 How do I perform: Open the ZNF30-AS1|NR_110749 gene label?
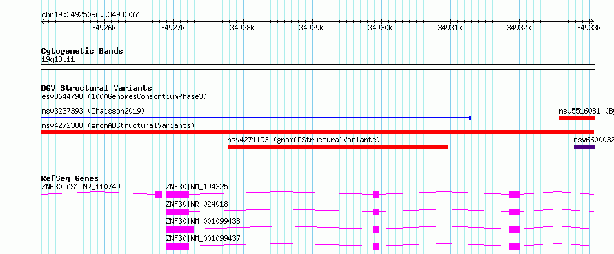coord(81,187)
